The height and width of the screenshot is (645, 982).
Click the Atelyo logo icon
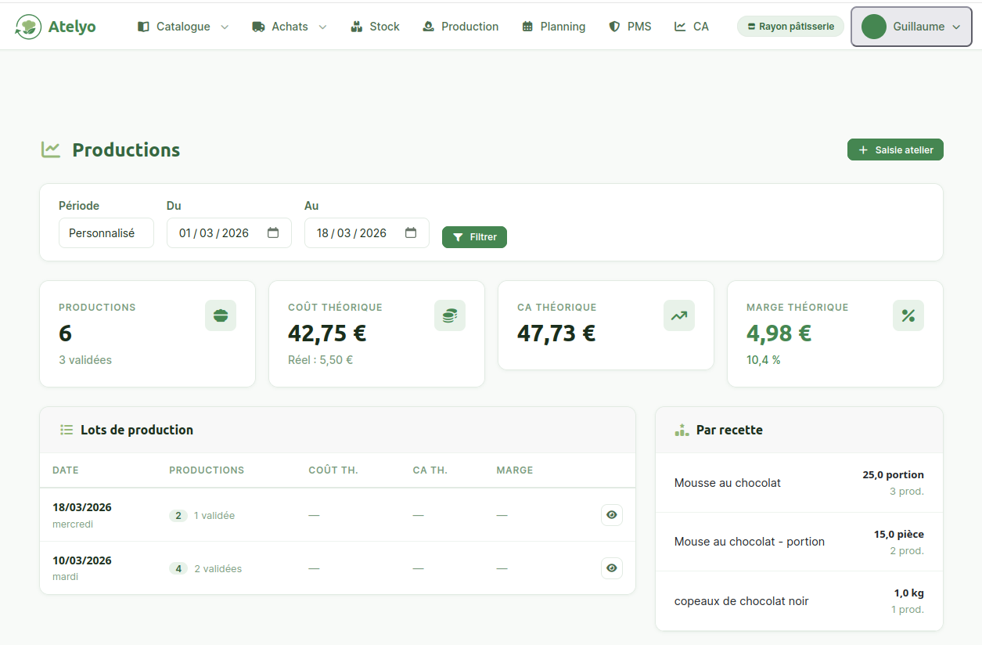click(x=29, y=27)
